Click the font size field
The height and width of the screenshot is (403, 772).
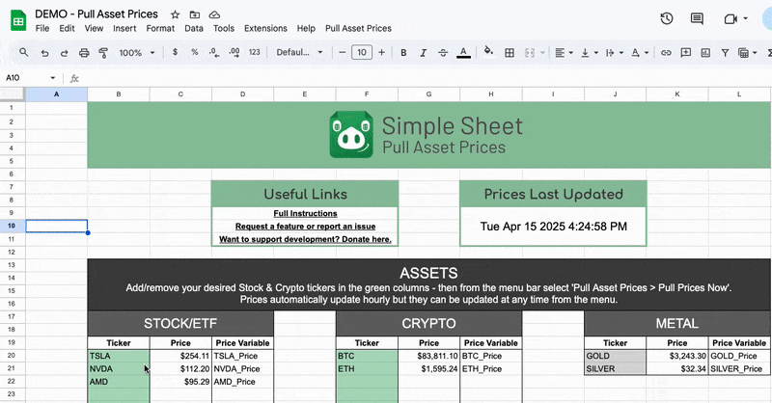(362, 52)
